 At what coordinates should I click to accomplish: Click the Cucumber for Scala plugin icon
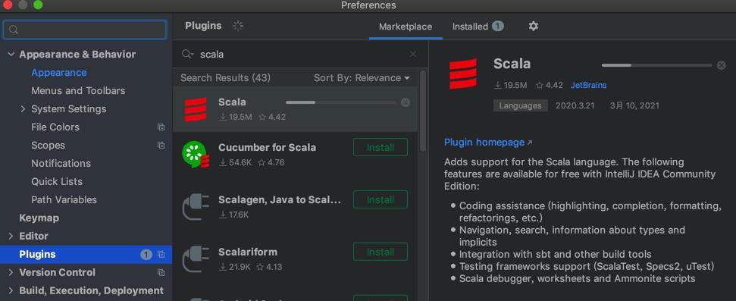(196, 155)
